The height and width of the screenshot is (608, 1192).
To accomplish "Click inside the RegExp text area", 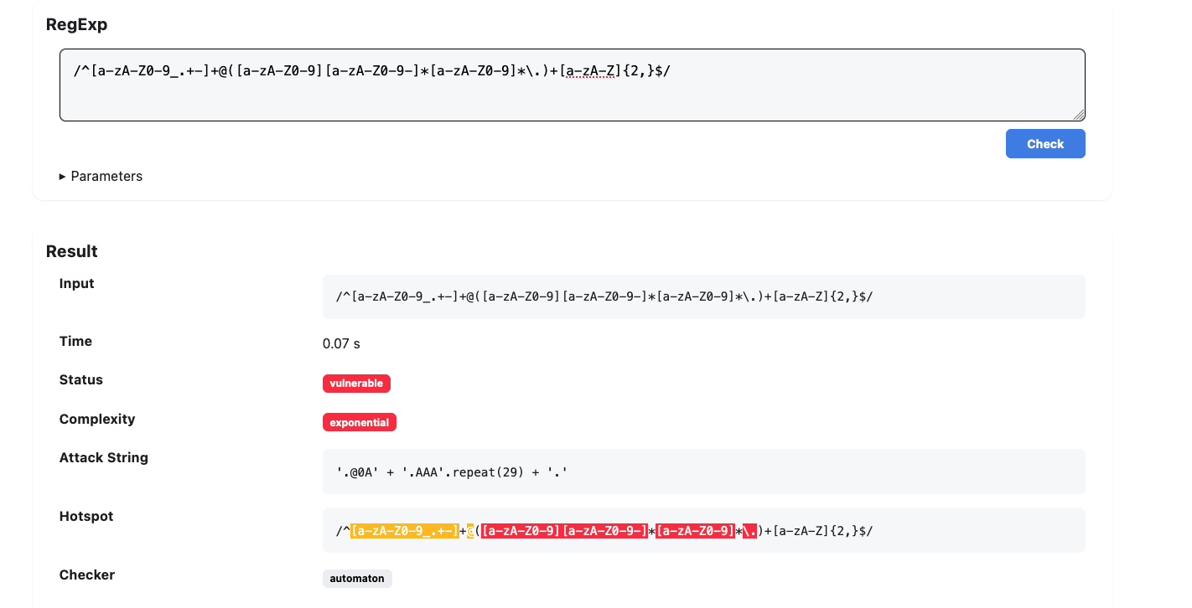I will tap(573, 85).
